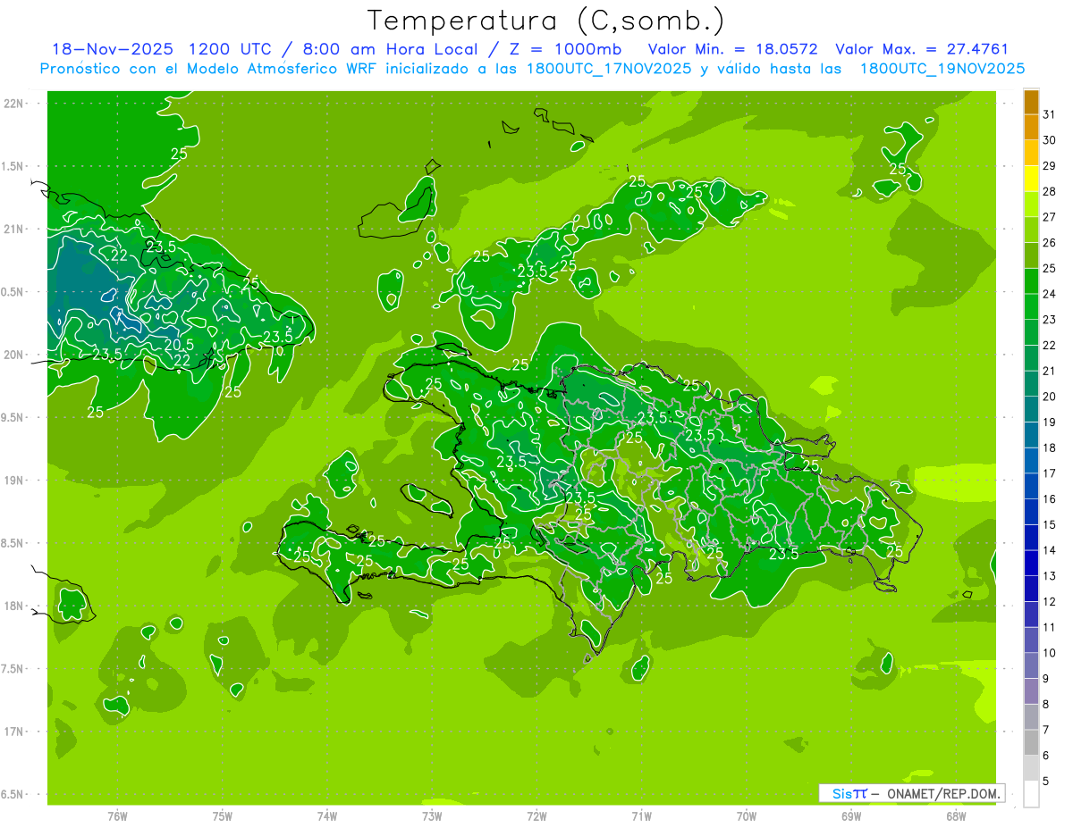Viewport: 1073px width, 828px height.
Task: Click the "18N" latitude axis label
Action: (13, 606)
